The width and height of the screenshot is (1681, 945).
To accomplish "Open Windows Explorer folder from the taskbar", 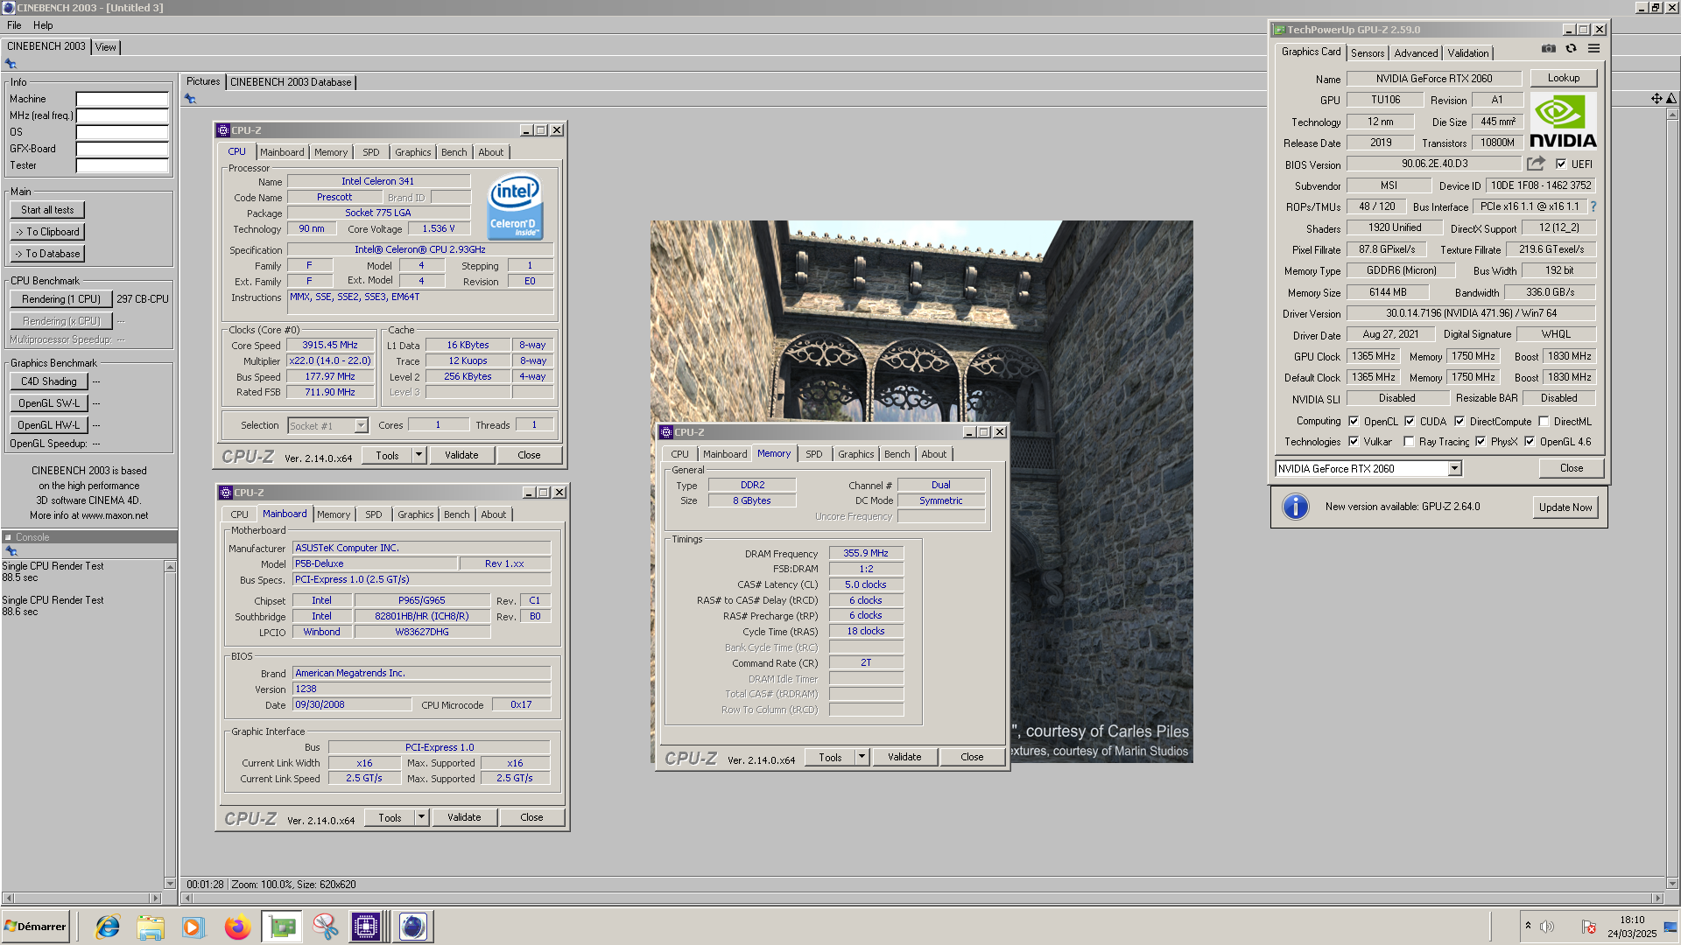I will tap(151, 927).
